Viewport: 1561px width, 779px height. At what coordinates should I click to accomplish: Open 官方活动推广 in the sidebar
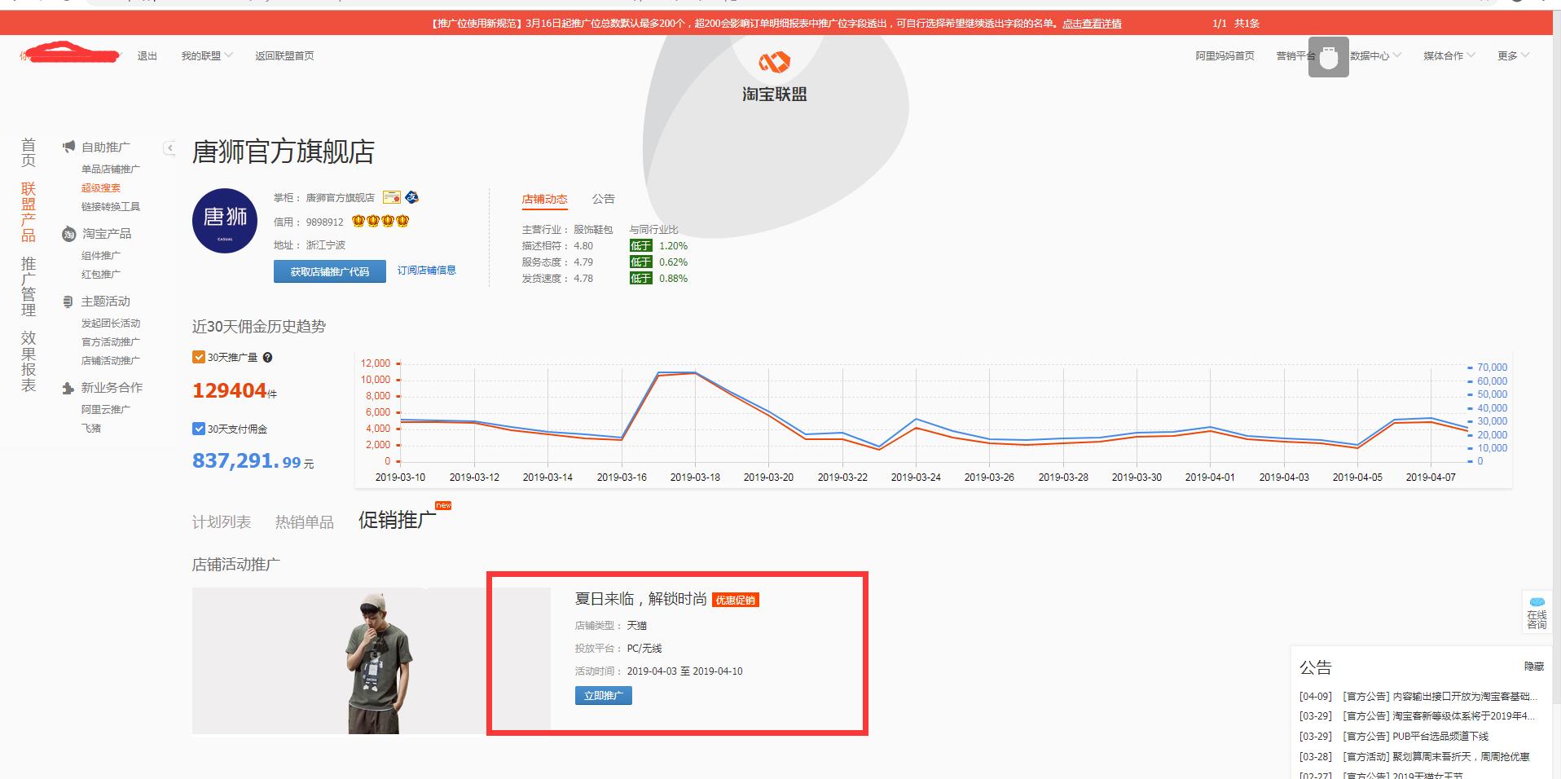click(x=111, y=342)
